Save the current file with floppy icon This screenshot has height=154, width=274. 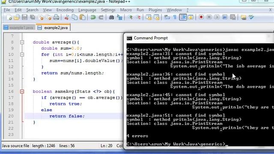25,17
